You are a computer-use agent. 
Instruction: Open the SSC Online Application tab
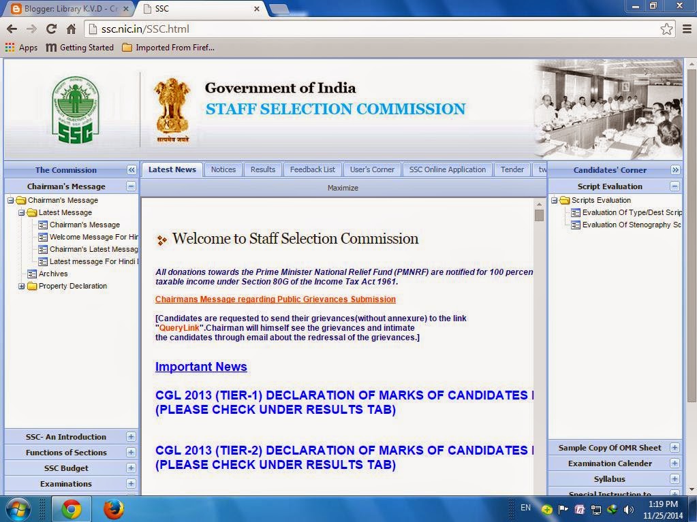pos(447,169)
